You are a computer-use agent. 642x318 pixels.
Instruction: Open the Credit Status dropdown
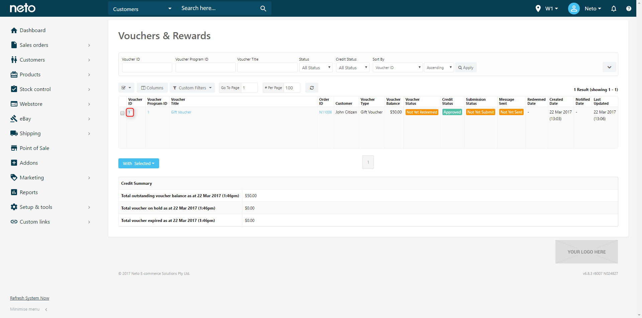352,68
